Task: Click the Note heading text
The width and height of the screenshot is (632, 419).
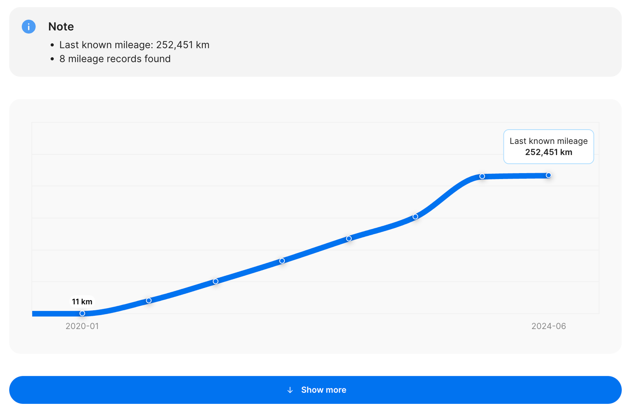Action: 61,27
